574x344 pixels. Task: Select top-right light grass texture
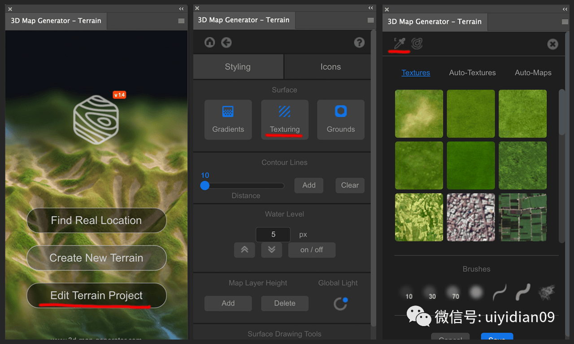[523, 114]
